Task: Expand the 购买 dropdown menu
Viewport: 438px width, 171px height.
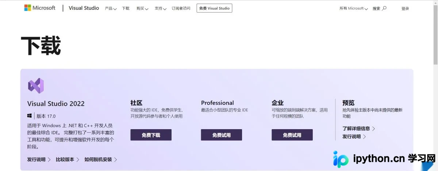Action: coord(142,8)
